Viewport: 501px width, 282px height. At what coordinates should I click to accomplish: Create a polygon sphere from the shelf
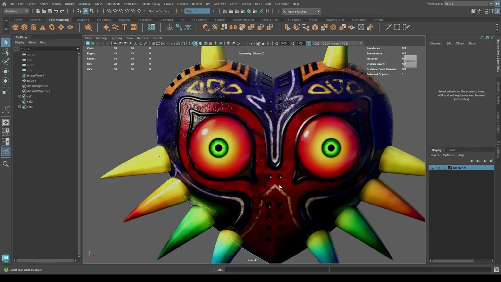pyautogui.click(x=15, y=27)
